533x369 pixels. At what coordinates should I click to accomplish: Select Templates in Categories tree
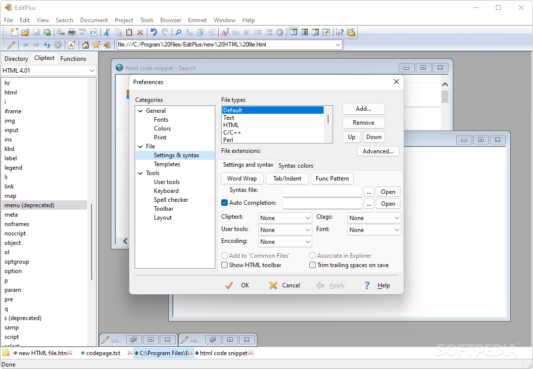click(167, 164)
